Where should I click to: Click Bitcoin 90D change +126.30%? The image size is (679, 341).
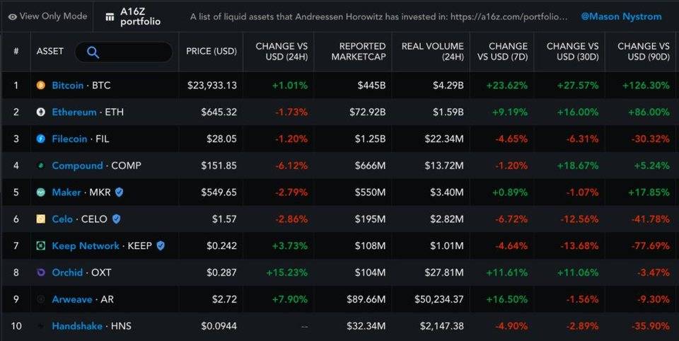coord(646,86)
